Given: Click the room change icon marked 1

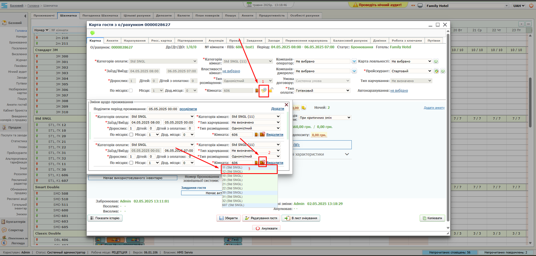Looking at the screenshot, I should (x=264, y=90).
